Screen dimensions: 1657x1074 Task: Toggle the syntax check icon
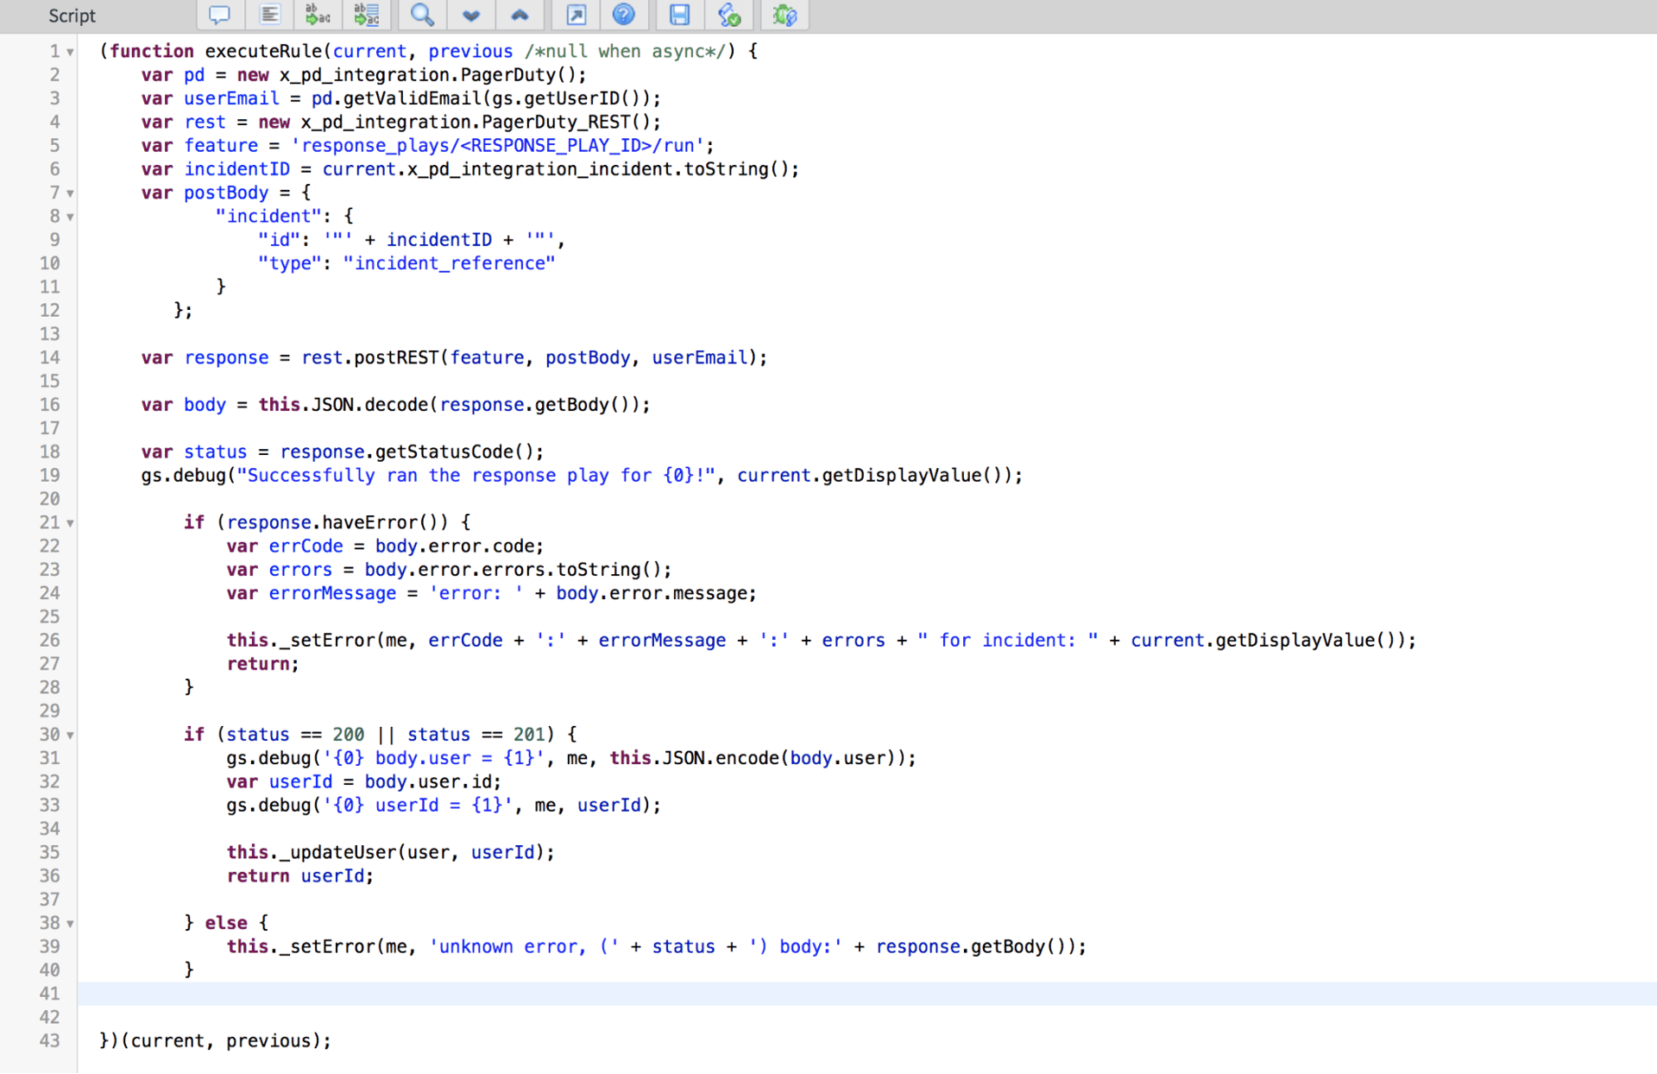click(729, 15)
